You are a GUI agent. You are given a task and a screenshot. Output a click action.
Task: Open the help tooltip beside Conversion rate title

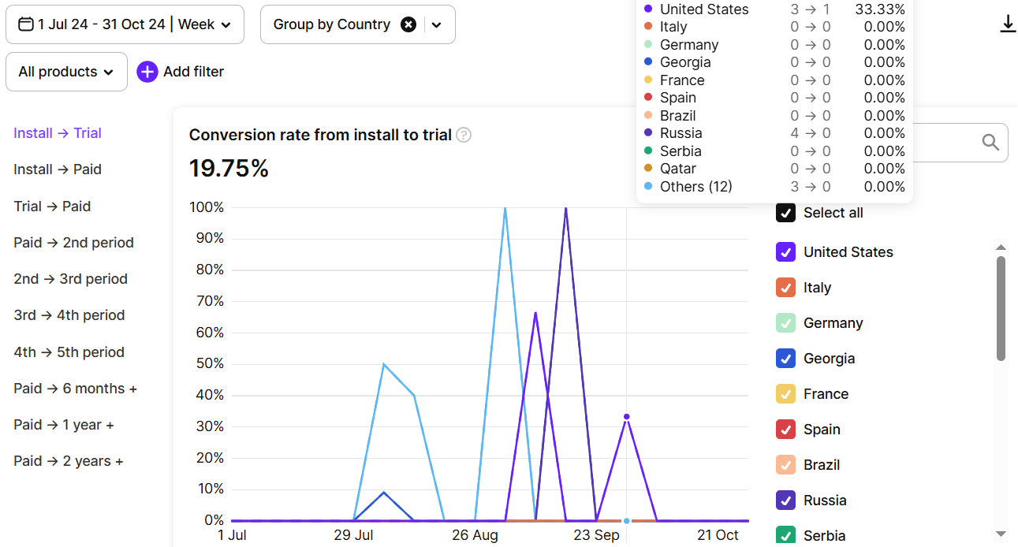(x=464, y=135)
